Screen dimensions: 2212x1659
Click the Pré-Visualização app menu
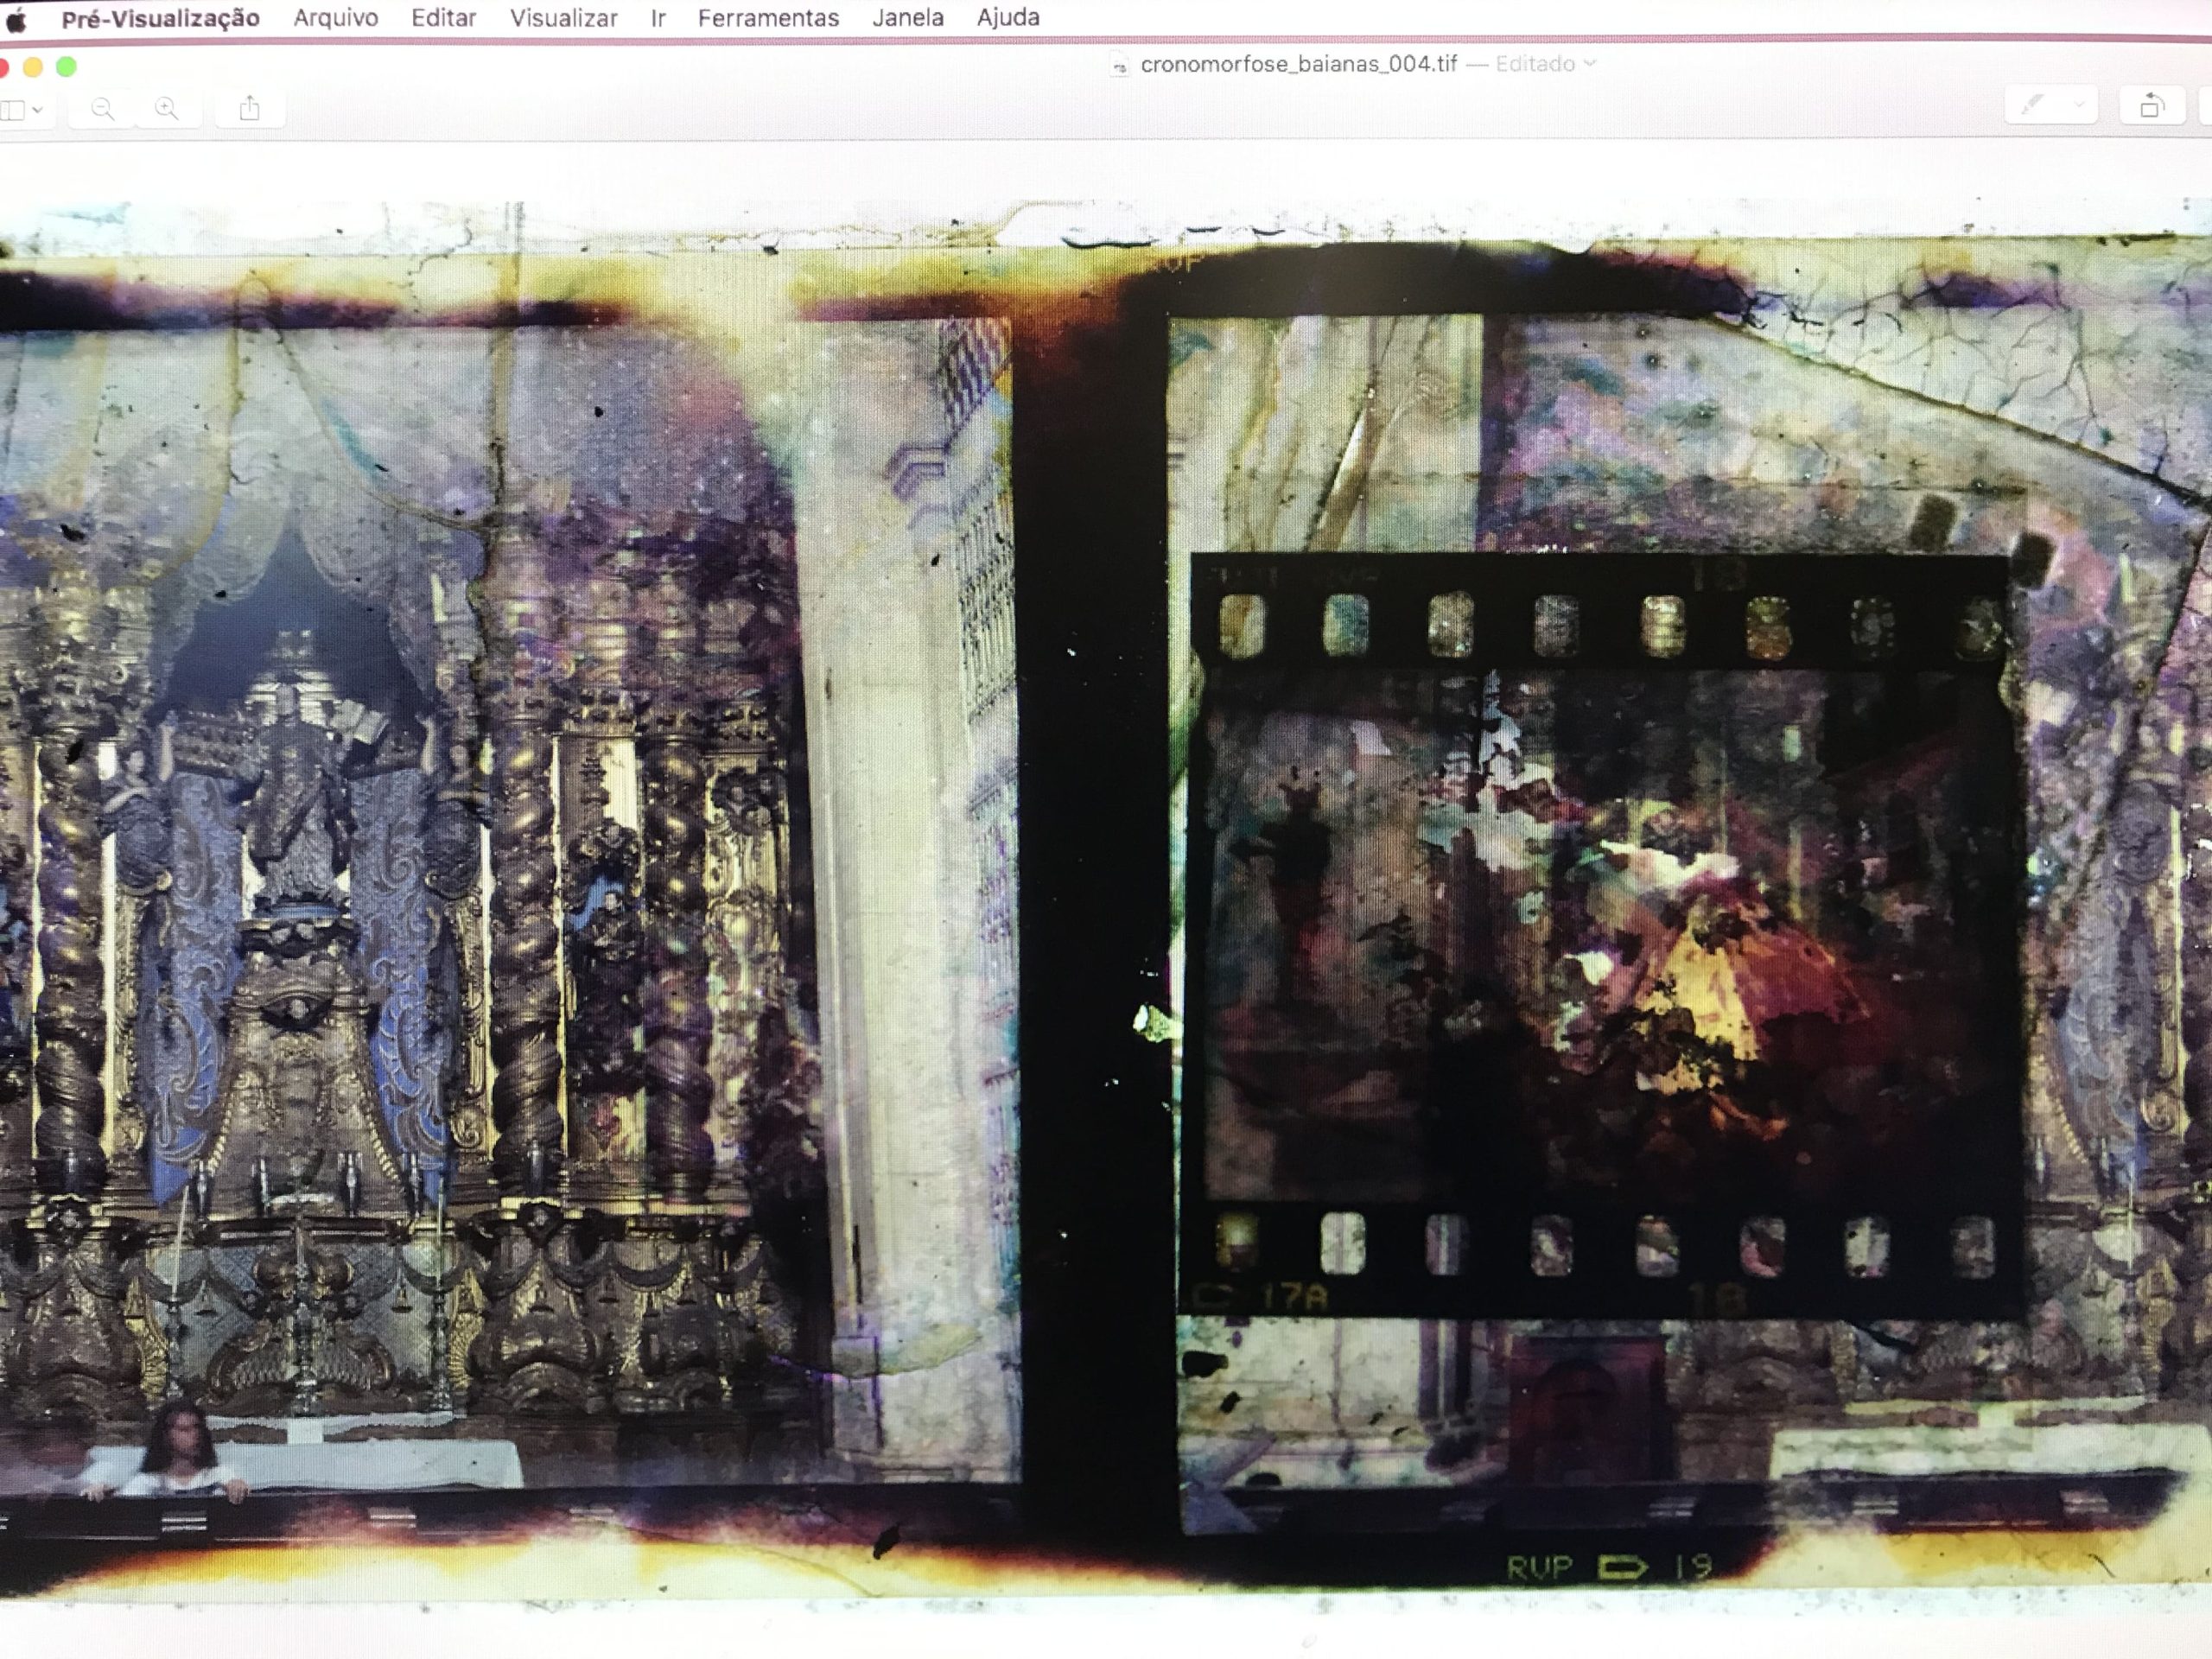pyautogui.click(x=160, y=18)
